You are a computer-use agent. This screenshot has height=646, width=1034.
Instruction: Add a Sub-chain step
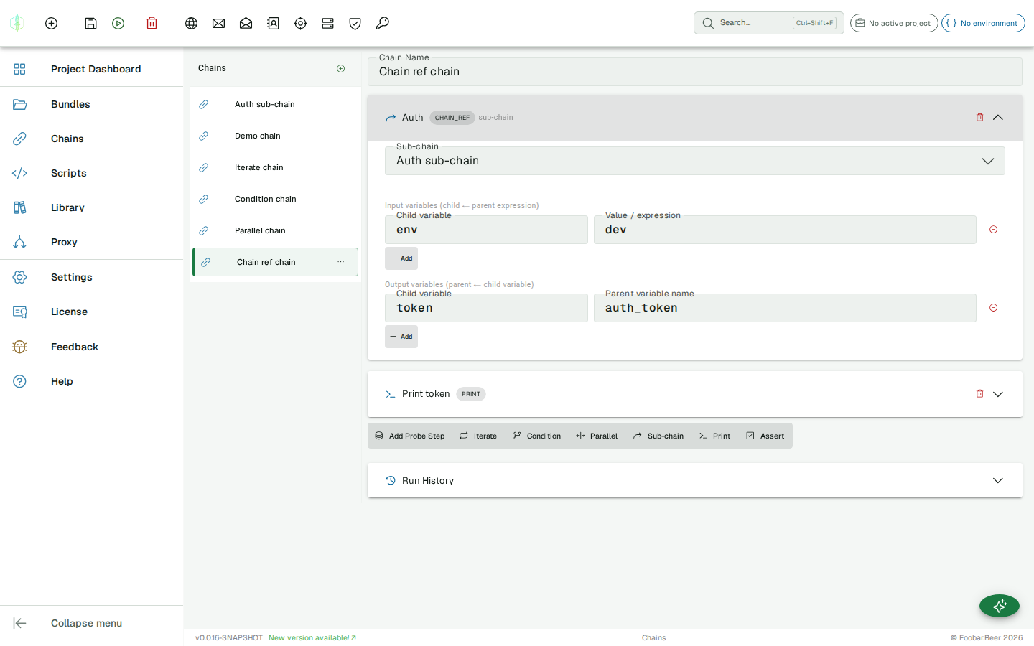658,436
